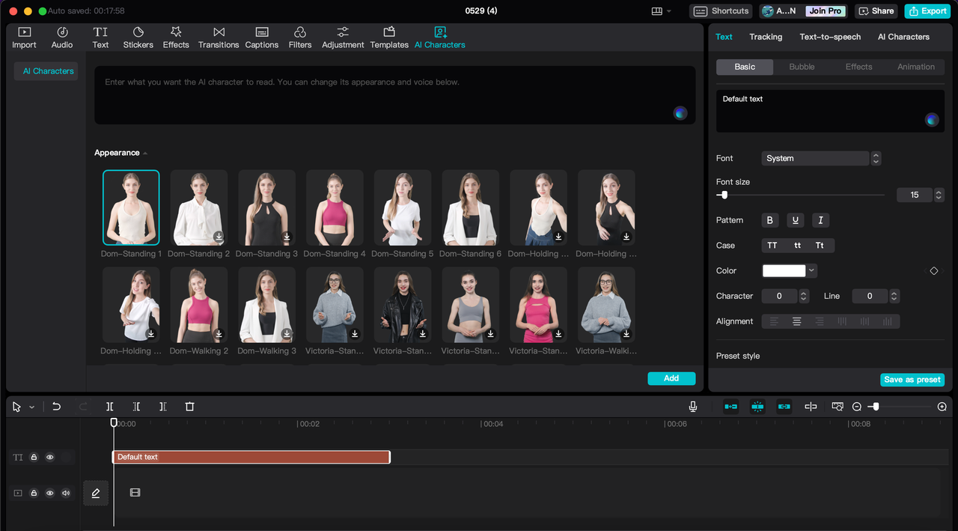Screen dimensions: 958x531
Task: Mute the main video track audio
Action: (x=66, y=493)
